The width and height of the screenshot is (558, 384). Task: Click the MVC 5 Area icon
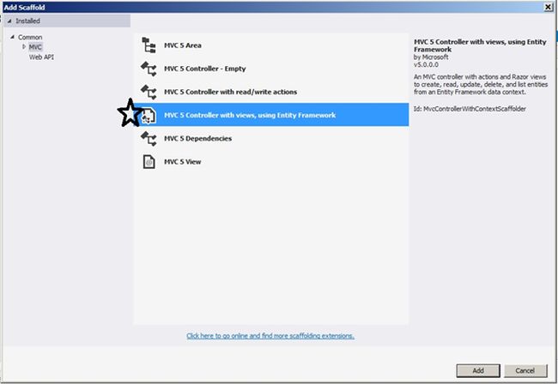pyautogui.click(x=149, y=45)
